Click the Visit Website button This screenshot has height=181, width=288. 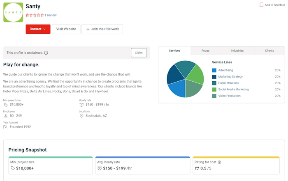click(x=66, y=29)
